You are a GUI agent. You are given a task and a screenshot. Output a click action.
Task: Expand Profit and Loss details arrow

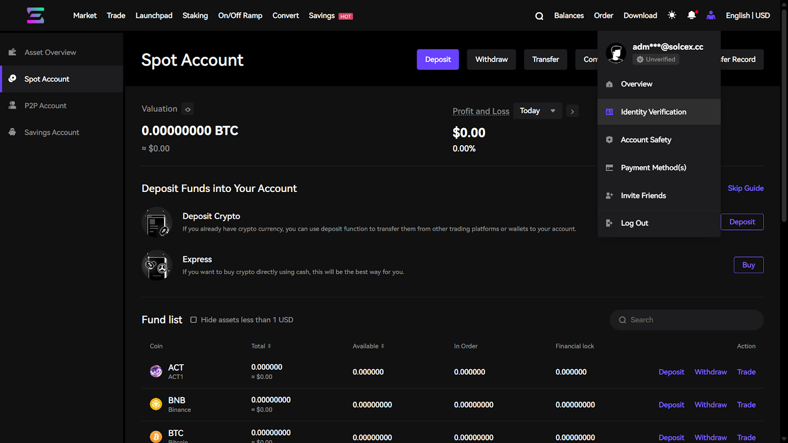point(572,111)
